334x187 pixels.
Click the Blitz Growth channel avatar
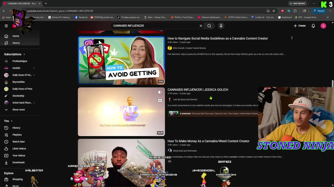click(170, 48)
